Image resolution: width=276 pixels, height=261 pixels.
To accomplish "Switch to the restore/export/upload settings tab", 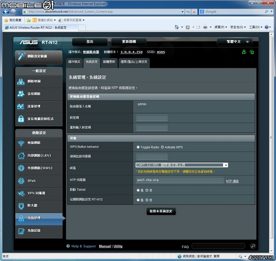I will [134, 62].
